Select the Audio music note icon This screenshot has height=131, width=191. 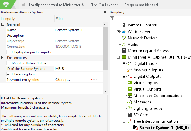click(x=124, y=44)
